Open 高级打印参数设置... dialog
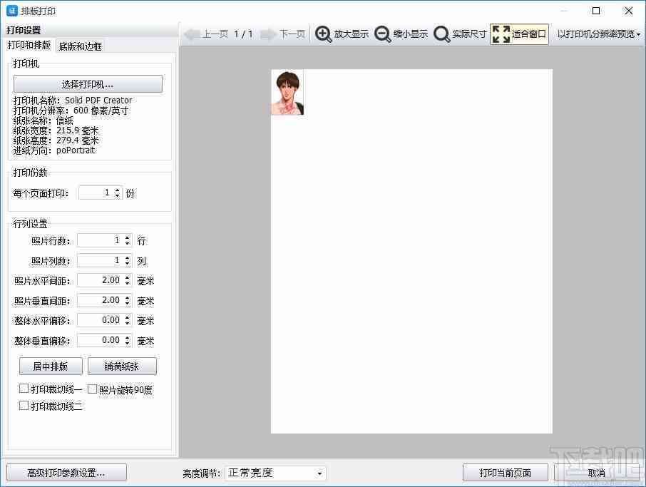The image size is (646, 487). tap(66, 473)
